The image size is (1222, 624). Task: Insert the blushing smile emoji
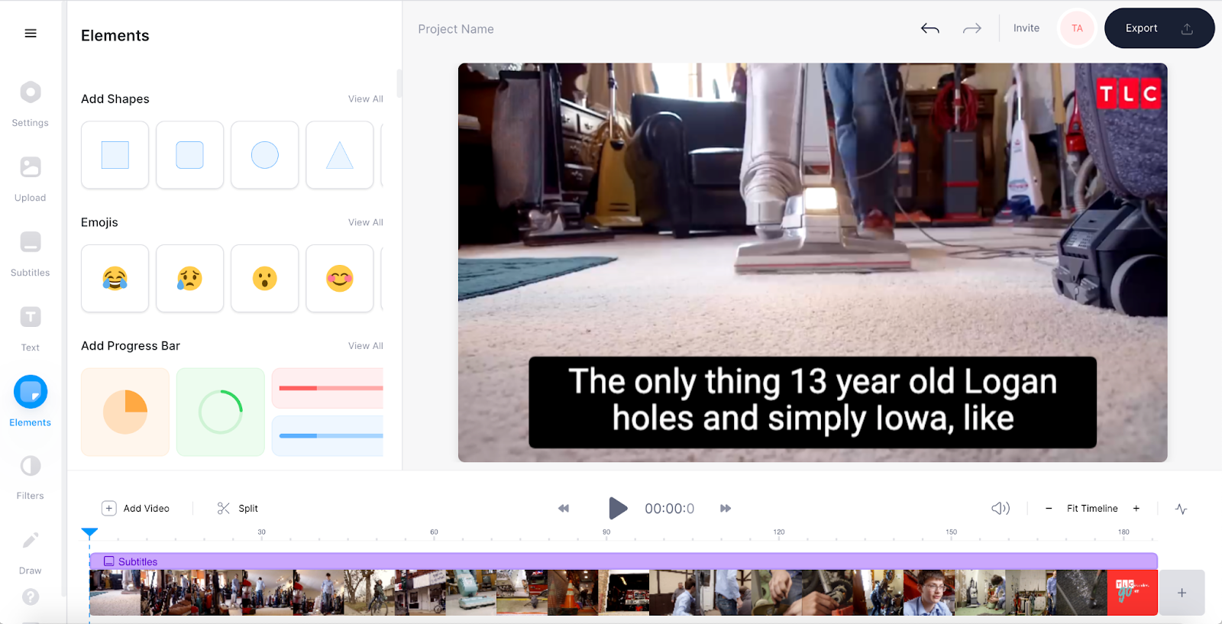coord(339,278)
